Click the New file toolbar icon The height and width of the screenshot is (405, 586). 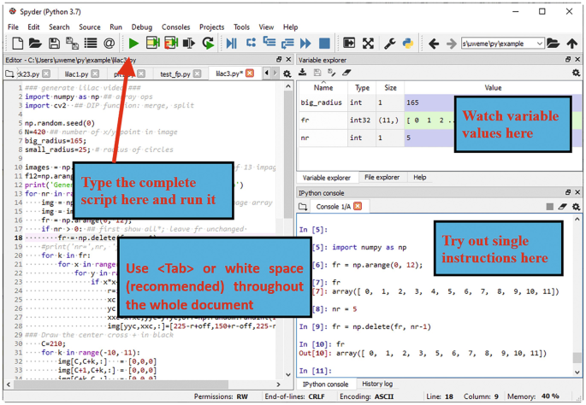click(14, 43)
